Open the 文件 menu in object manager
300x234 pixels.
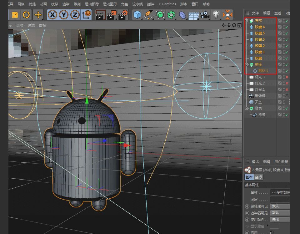click(x=255, y=13)
